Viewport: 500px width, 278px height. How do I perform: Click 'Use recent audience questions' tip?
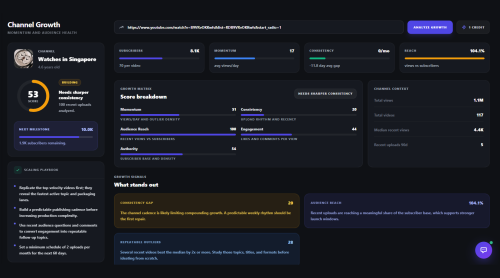(58, 231)
